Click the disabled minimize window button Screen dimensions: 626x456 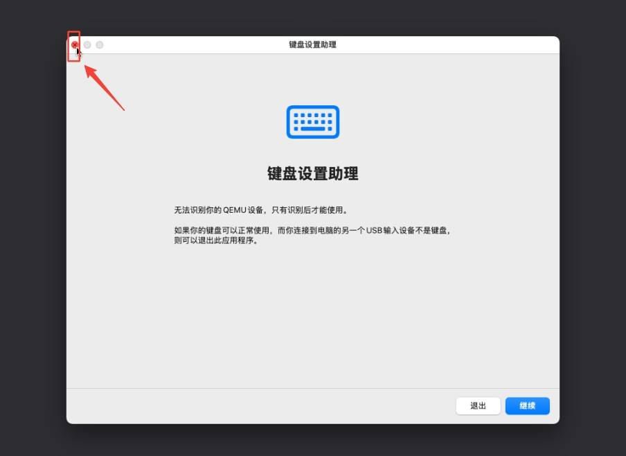pyautogui.click(x=87, y=45)
